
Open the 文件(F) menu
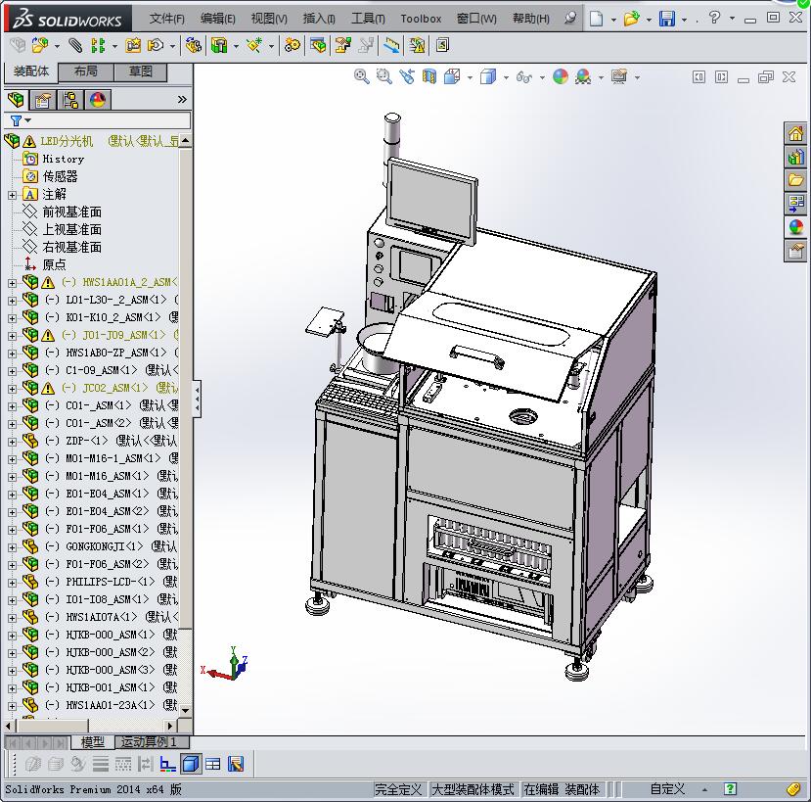[x=166, y=19]
